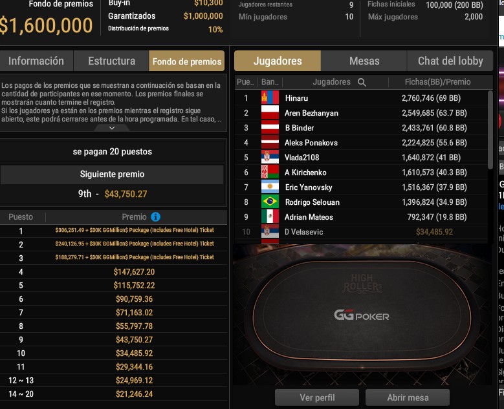The height and width of the screenshot is (409, 504).
Task: Click the blue info icon beside Premio
Action: click(155, 217)
